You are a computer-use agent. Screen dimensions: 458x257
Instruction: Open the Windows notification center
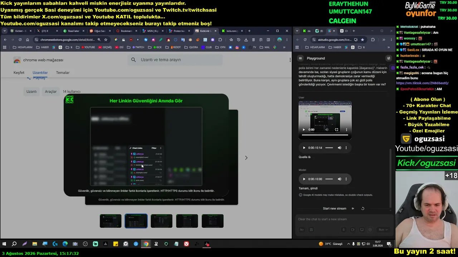(x=389, y=244)
